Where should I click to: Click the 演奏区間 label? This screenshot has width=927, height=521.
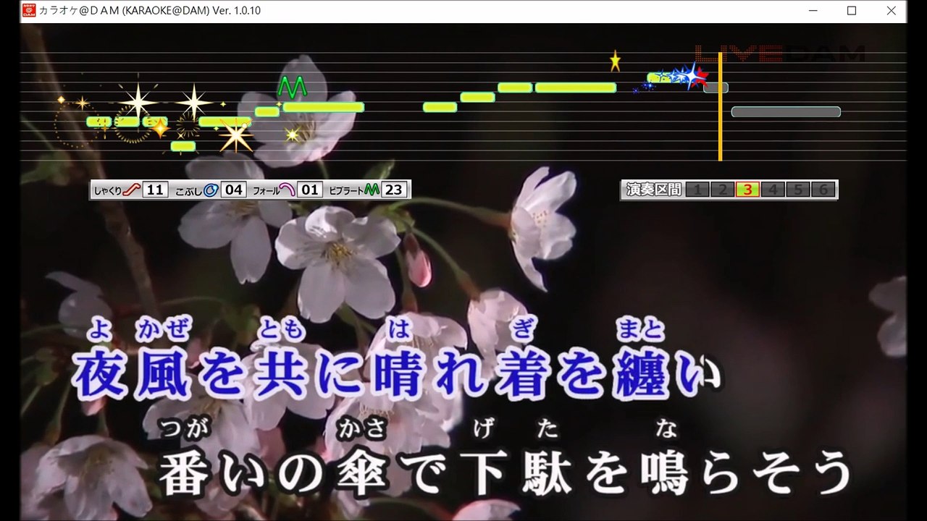(653, 190)
